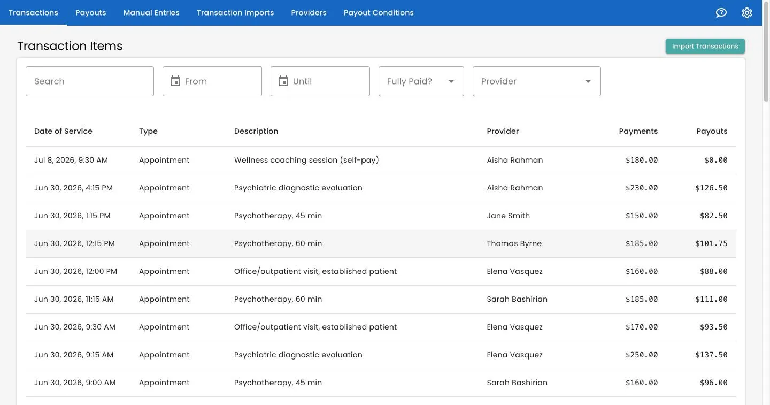Open the Manual Entries tab
This screenshot has width=770, height=405.
click(x=151, y=13)
